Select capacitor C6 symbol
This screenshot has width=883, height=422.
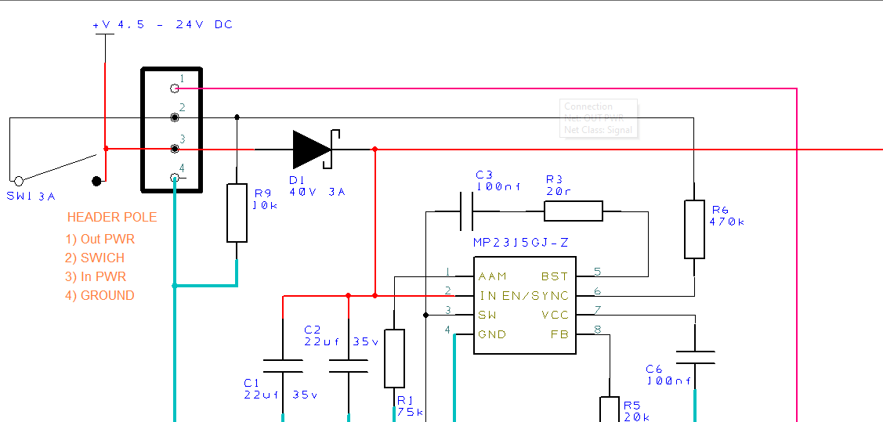[x=695, y=358]
